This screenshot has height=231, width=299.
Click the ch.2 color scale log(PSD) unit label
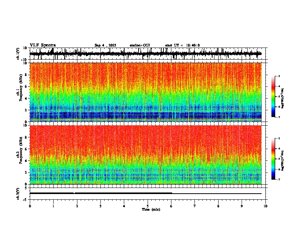(283, 160)
